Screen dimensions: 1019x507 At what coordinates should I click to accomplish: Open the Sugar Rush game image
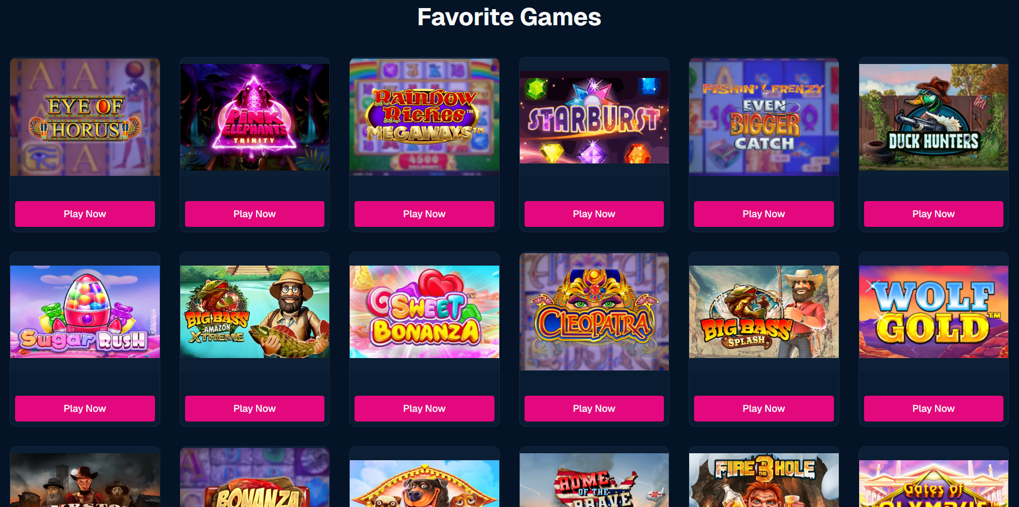(x=85, y=312)
